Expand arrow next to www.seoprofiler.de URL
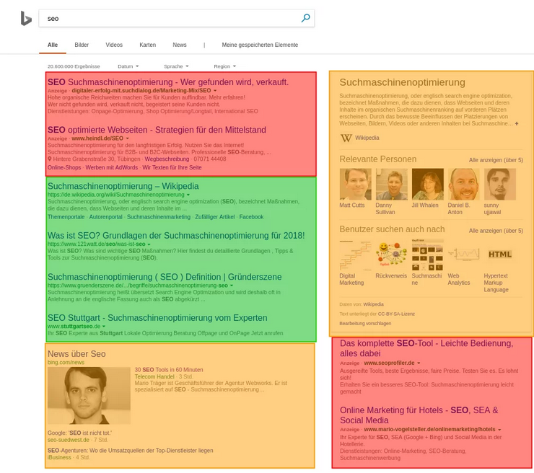The image size is (534, 473). point(419,363)
